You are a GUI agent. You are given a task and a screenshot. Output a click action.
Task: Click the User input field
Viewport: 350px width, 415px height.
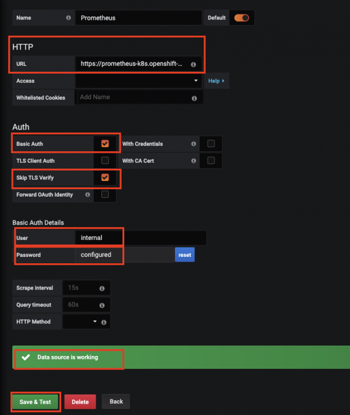[140, 238]
